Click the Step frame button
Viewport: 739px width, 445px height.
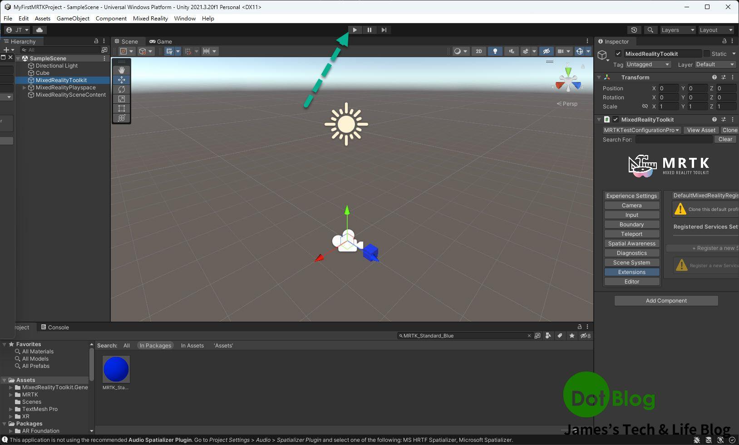(x=384, y=30)
